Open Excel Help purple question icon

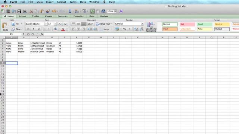tap(121, 11)
